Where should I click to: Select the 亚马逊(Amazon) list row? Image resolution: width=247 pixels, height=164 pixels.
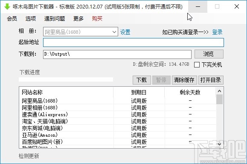(x=117, y=135)
